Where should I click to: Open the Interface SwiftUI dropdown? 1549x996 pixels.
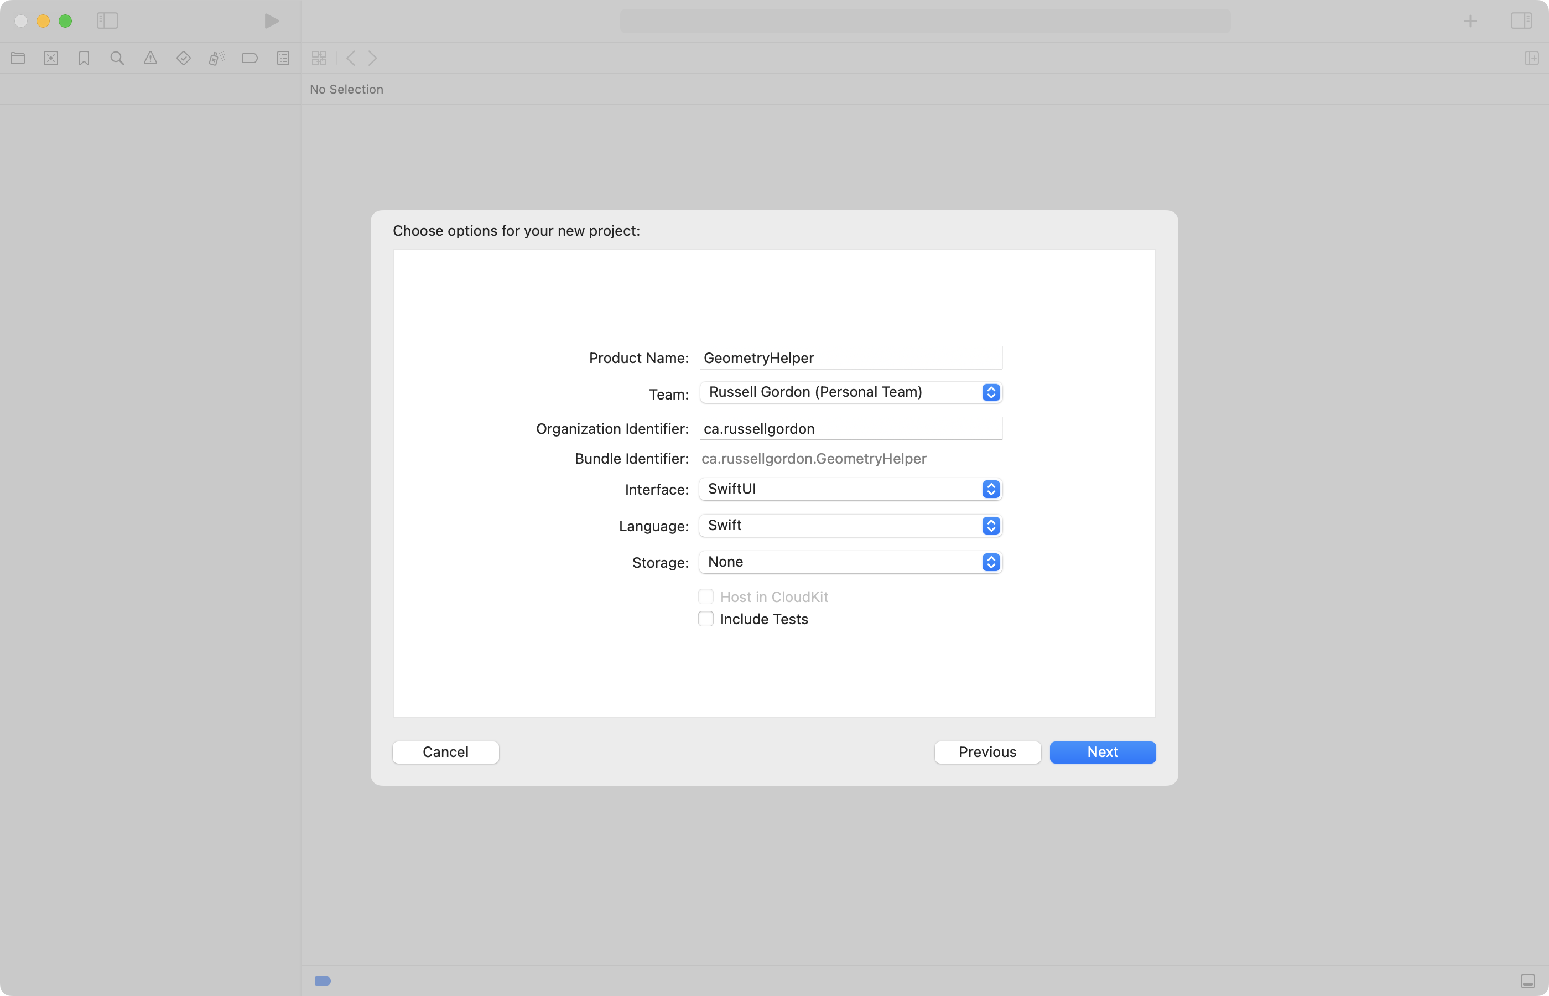(850, 489)
